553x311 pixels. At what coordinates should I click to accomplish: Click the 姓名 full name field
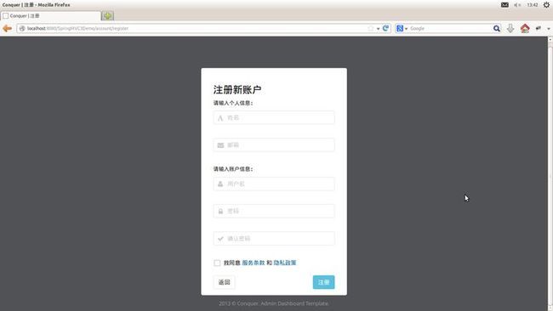click(x=274, y=117)
